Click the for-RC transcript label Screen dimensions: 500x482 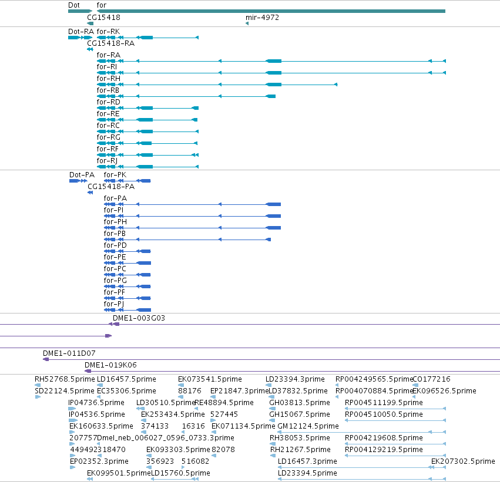(x=108, y=126)
